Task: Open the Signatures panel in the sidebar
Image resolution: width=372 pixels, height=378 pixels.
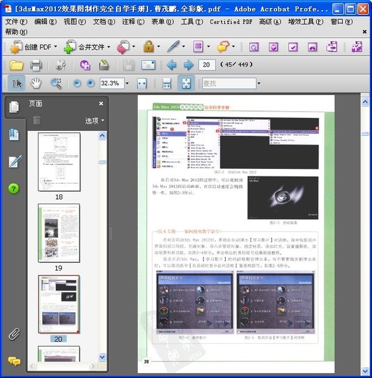Action: click(x=14, y=162)
